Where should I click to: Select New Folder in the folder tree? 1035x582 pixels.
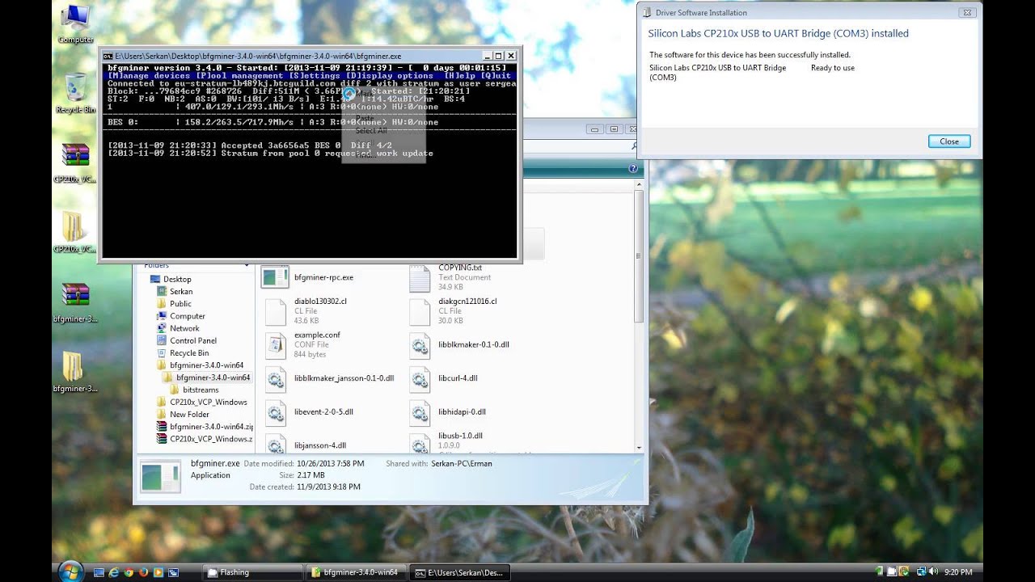click(x=189, y=414)
